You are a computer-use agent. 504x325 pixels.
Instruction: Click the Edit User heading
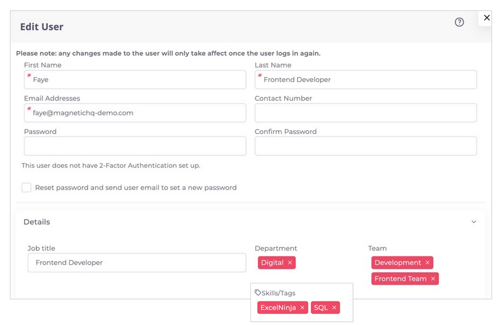(42, 27)
